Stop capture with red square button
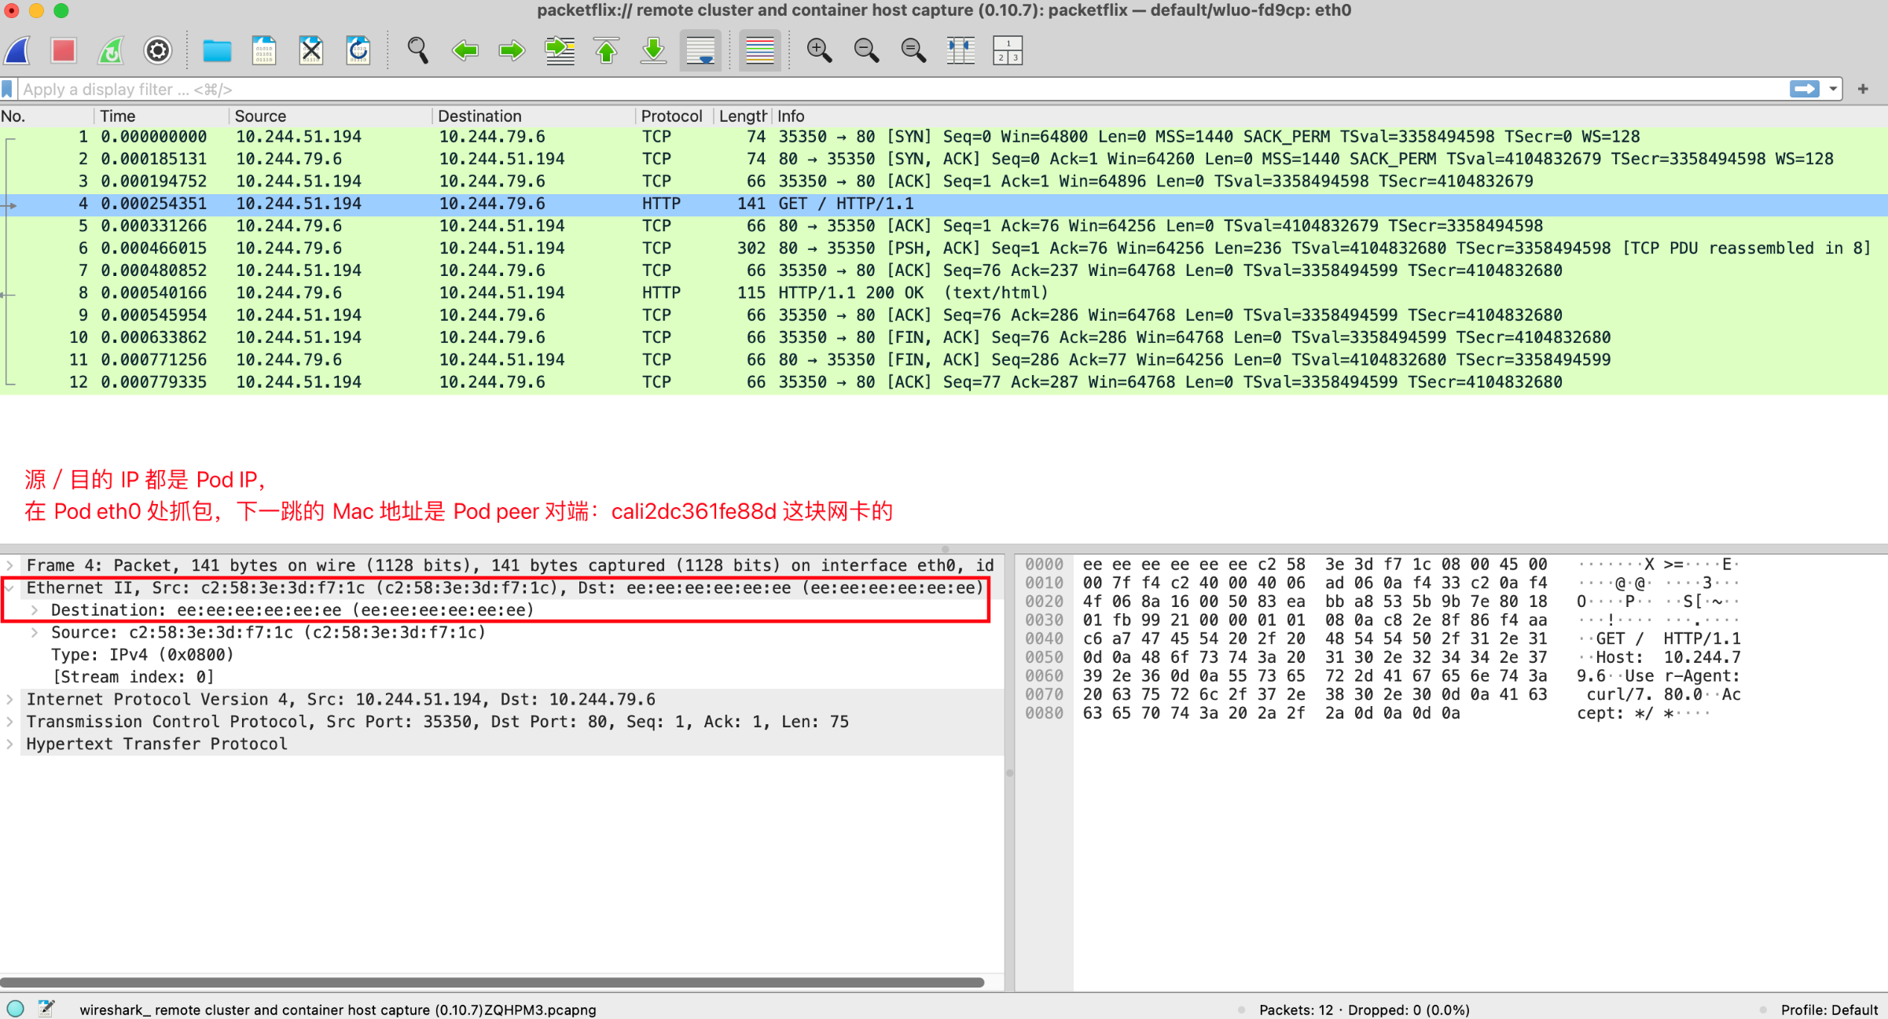The image size is (1888, 1019). [x=64, y=51]
